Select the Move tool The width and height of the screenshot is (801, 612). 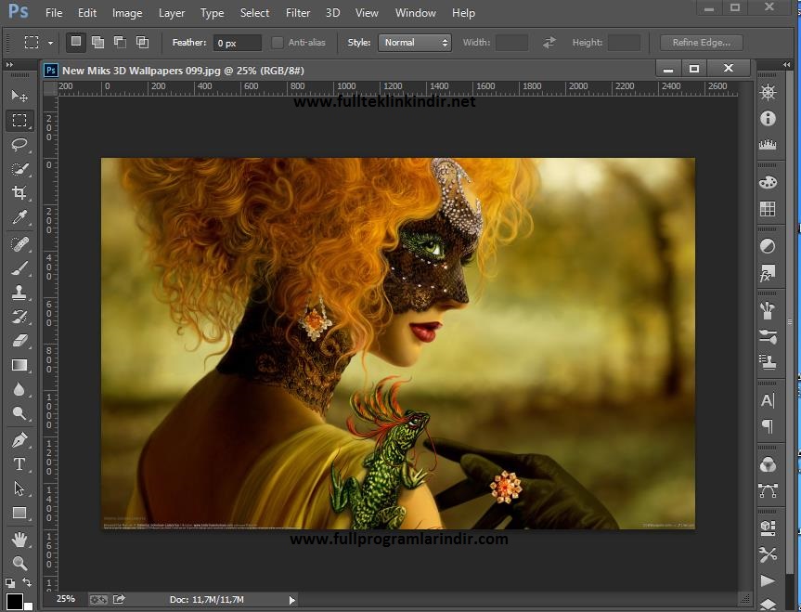click(19, 97)
